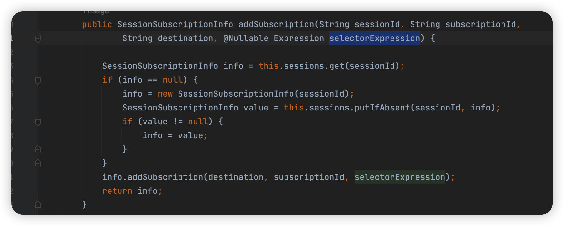Click the fold end marker beside inner closing brace
The height and width of the screenshot is (226, 564).
[x=38, y=149]
